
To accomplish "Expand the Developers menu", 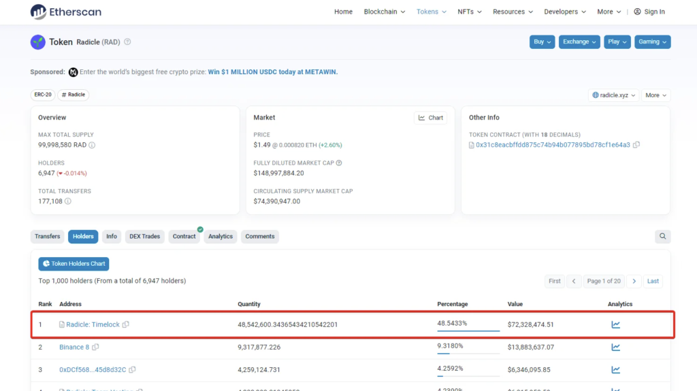I will pos(565,12).
